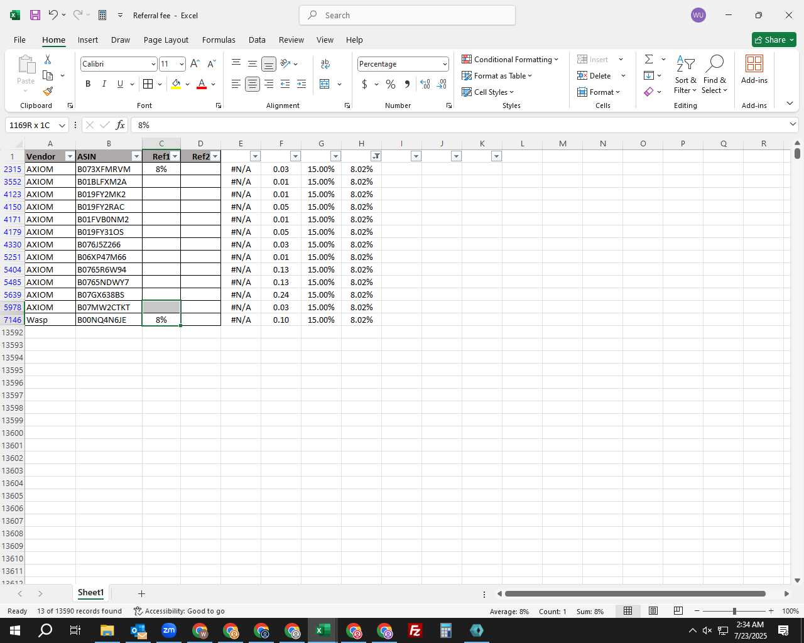Image resolution: width=804 pixels, height=643 pixels.
Task: Toggle Align Right for cells
Action: coord(269,84)
